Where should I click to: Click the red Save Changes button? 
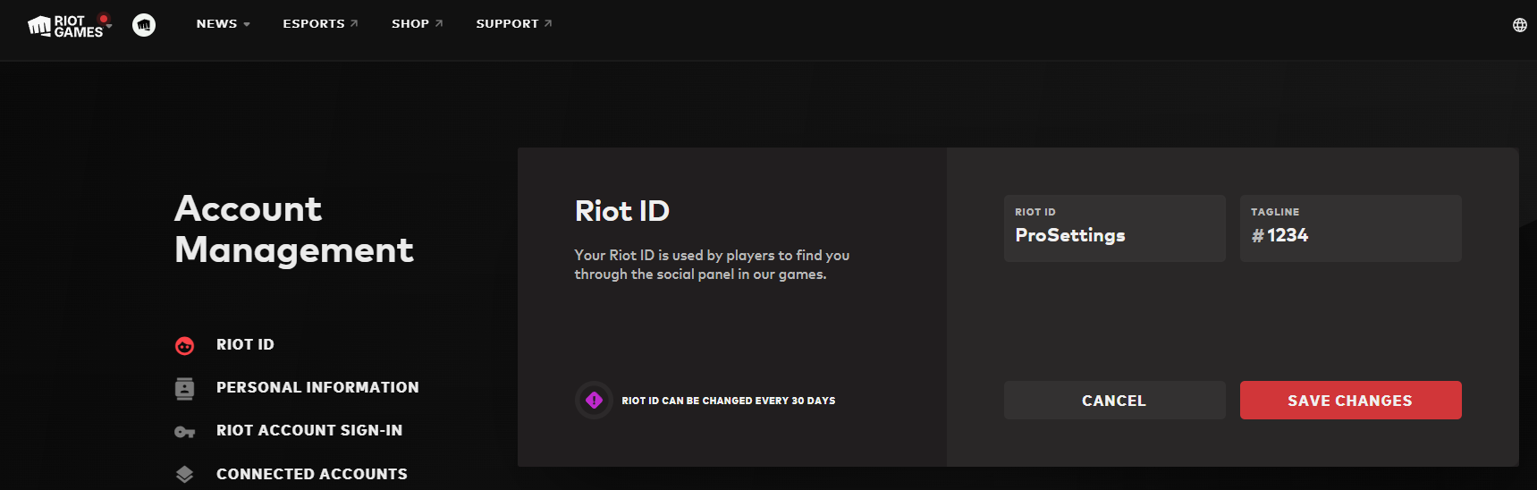pyautogui.click(x=1350, y=401)
